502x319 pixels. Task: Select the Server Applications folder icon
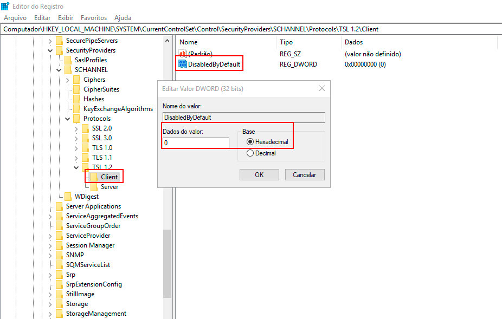pos(59,206)
